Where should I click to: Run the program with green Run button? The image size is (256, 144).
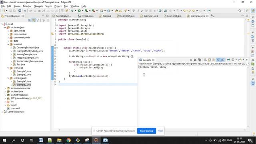coord(79,11)
